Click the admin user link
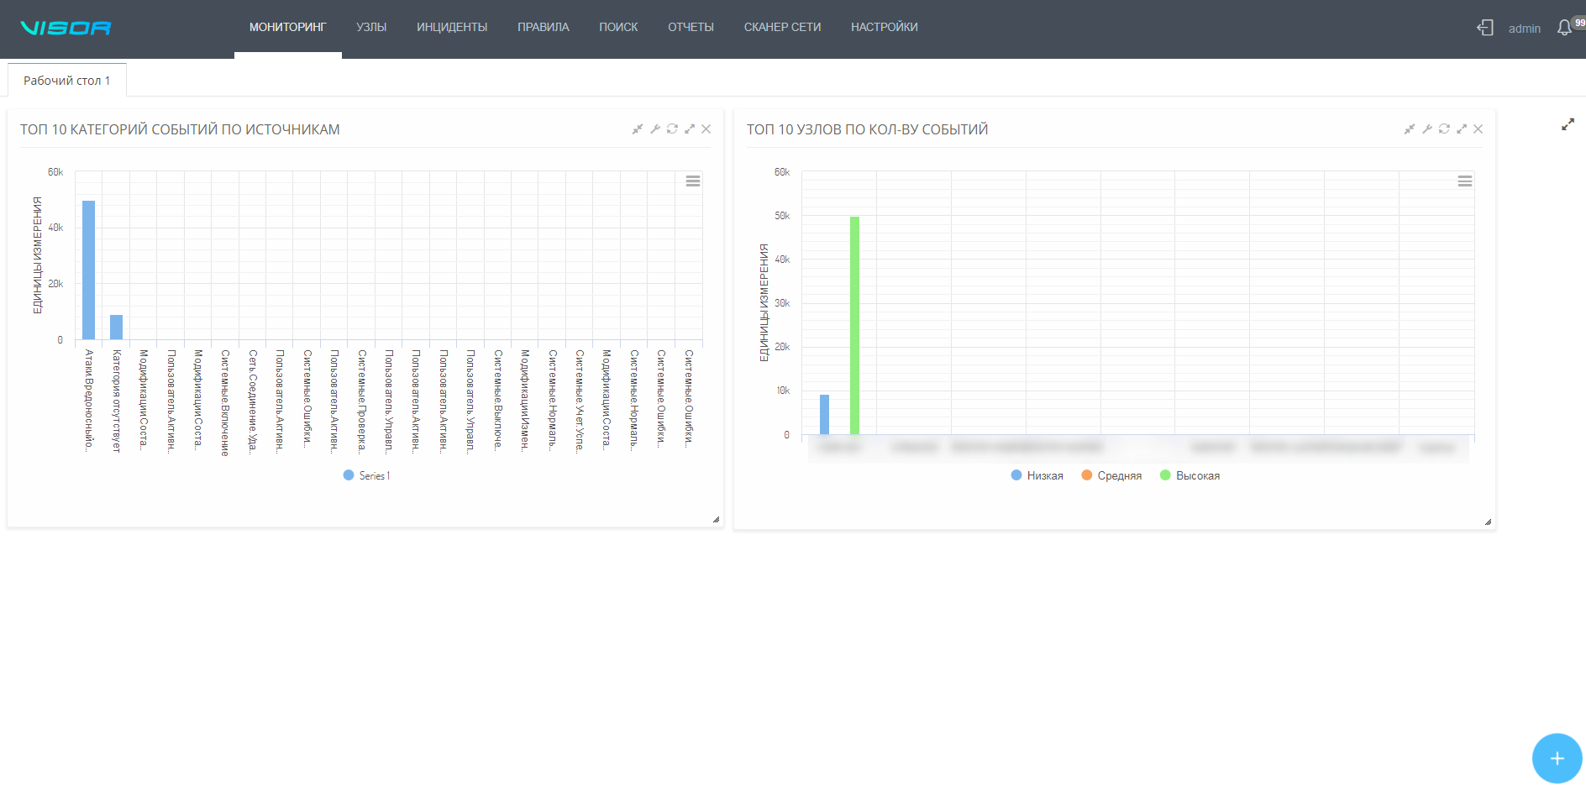Viewport: 1586px width, 792px height. click(x=1525, y=29)
